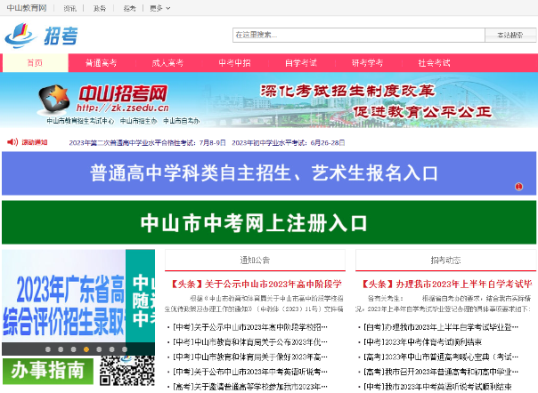Select the 成人高考 navigation tab
This screenshot has height=393, width=538.
[167, 63]
